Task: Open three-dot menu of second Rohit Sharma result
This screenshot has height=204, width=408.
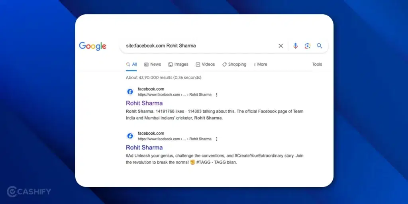Action: (x=216, y=139)
